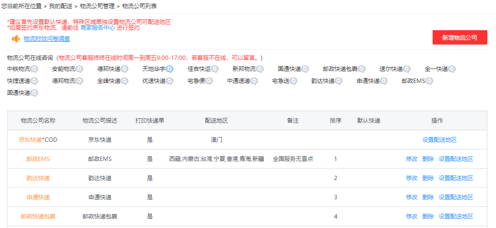496x228 pixels.
Task: Click the 物流公司名称 column header
Action: coord(38,120)
